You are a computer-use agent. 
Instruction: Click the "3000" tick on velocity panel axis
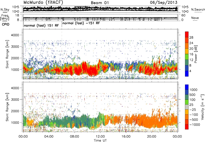[15, 99]
